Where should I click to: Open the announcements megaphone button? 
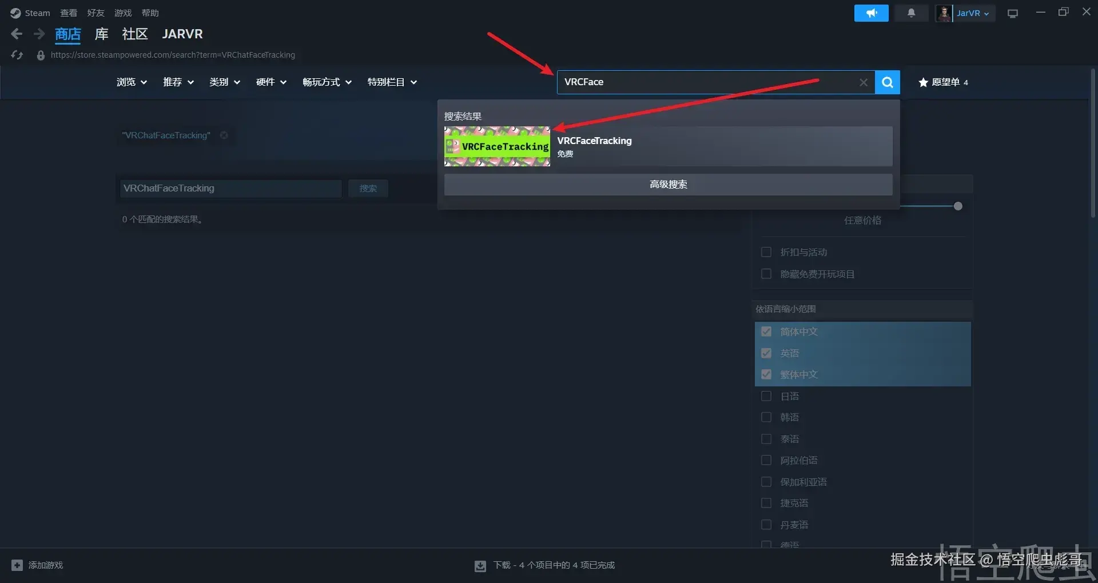871,13
